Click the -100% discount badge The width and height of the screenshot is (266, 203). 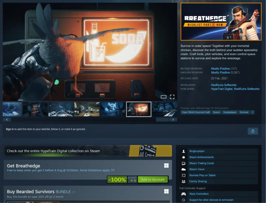click(117, 179)
